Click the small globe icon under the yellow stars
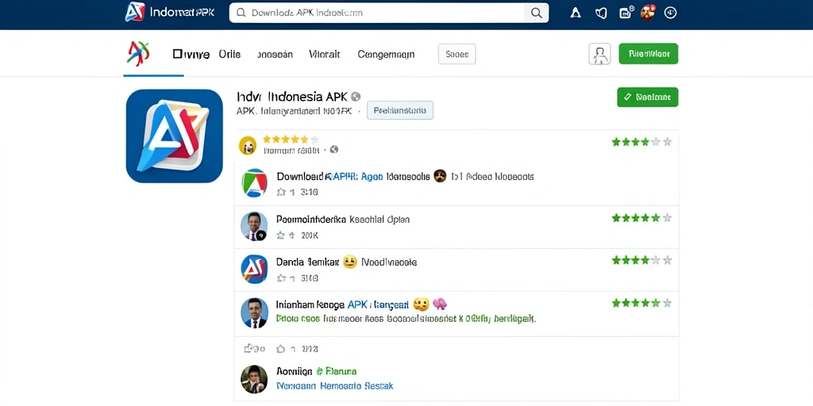 coord(334,150)
